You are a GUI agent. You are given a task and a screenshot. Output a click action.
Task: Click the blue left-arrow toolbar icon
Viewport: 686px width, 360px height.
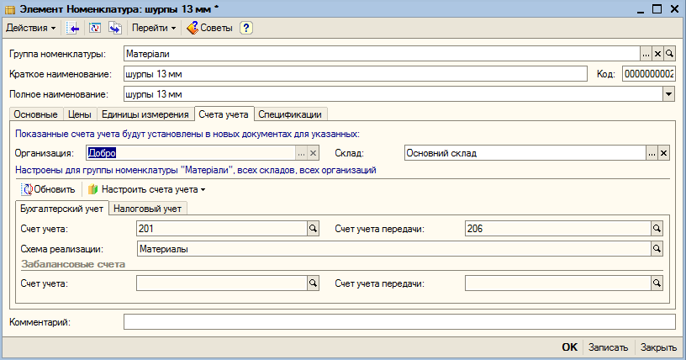pos(72,28)
